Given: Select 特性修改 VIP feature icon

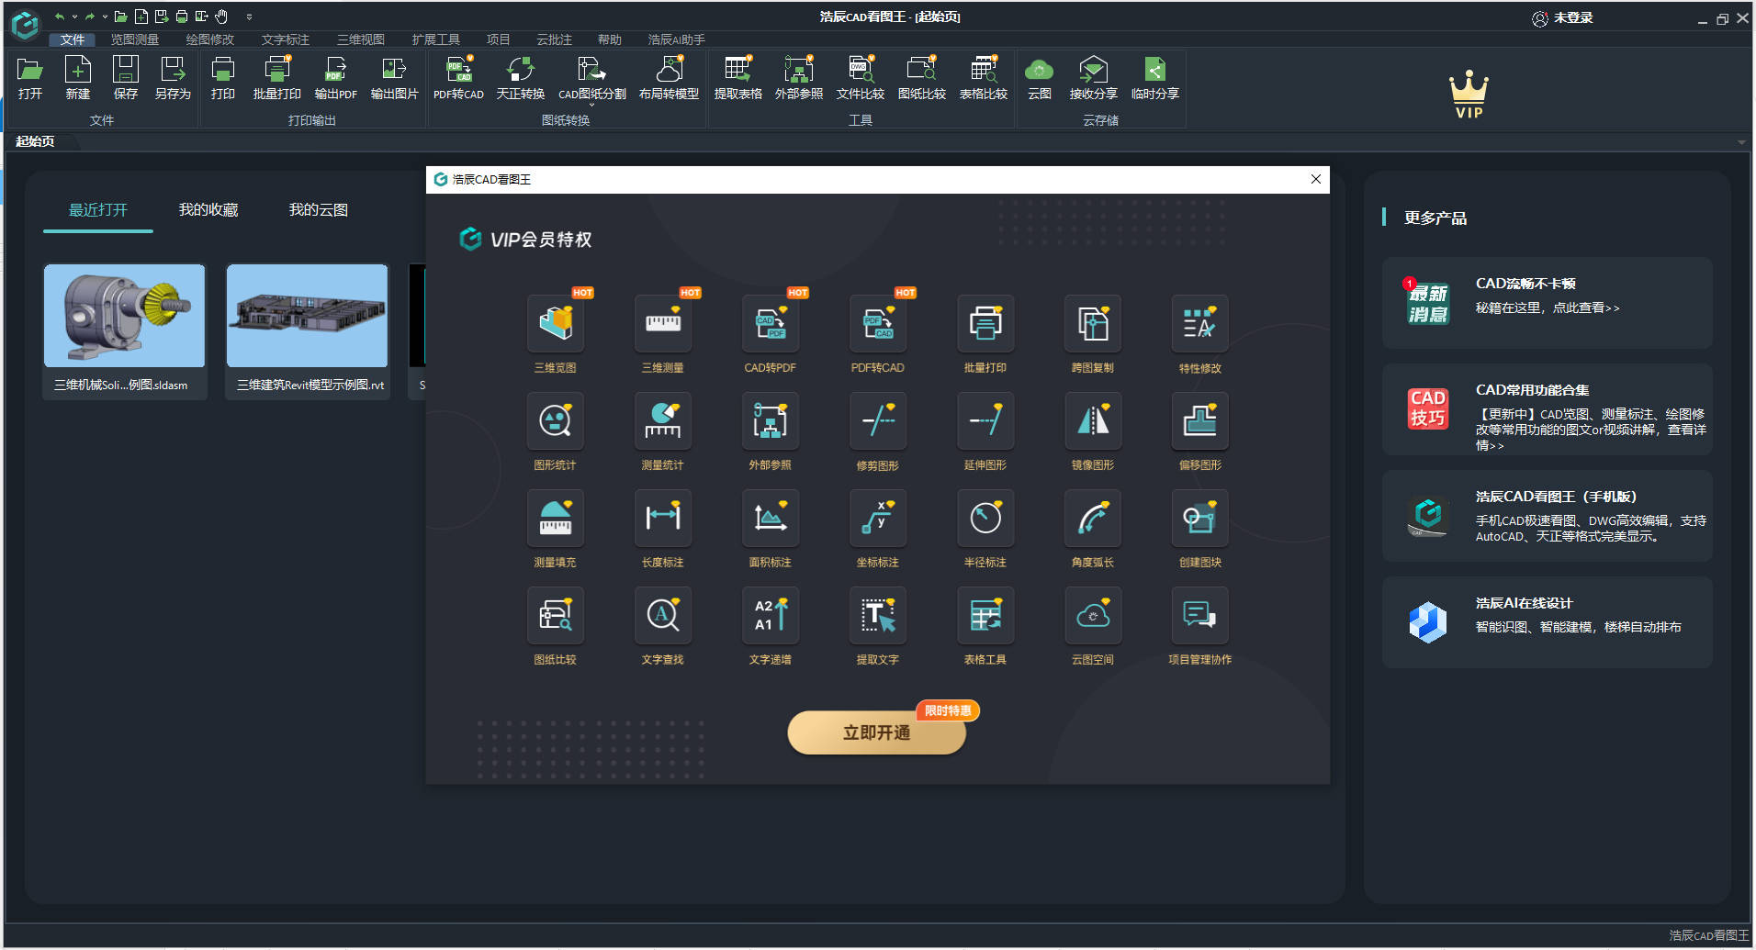Looking at the screenshot, I should pos(1200,323).
